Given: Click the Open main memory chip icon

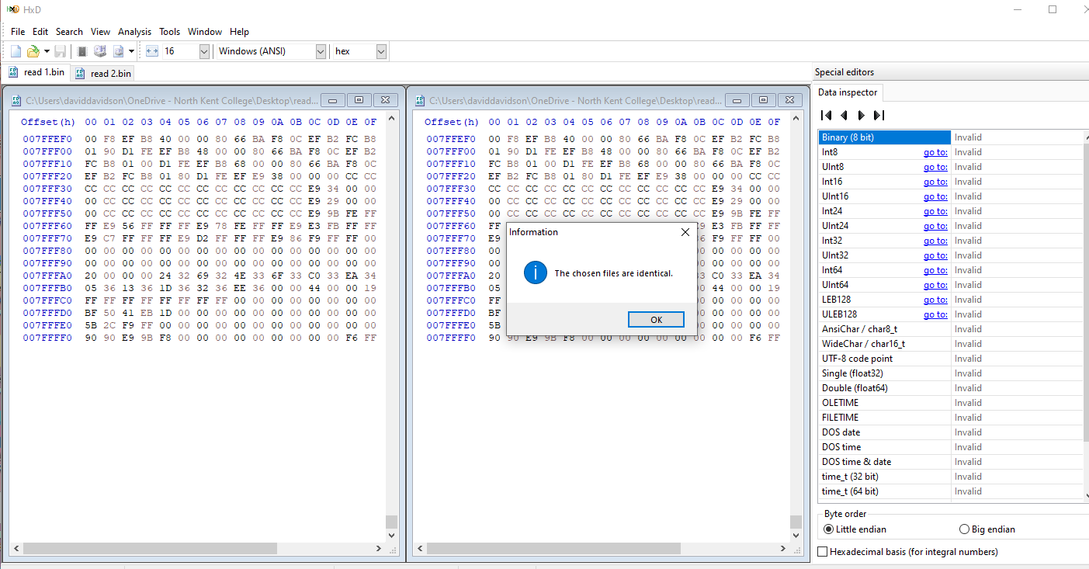Looking at the screenshot, I should tap(82, 51).
